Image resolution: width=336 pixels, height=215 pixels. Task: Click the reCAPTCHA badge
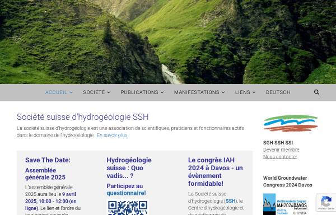[326, 203]
